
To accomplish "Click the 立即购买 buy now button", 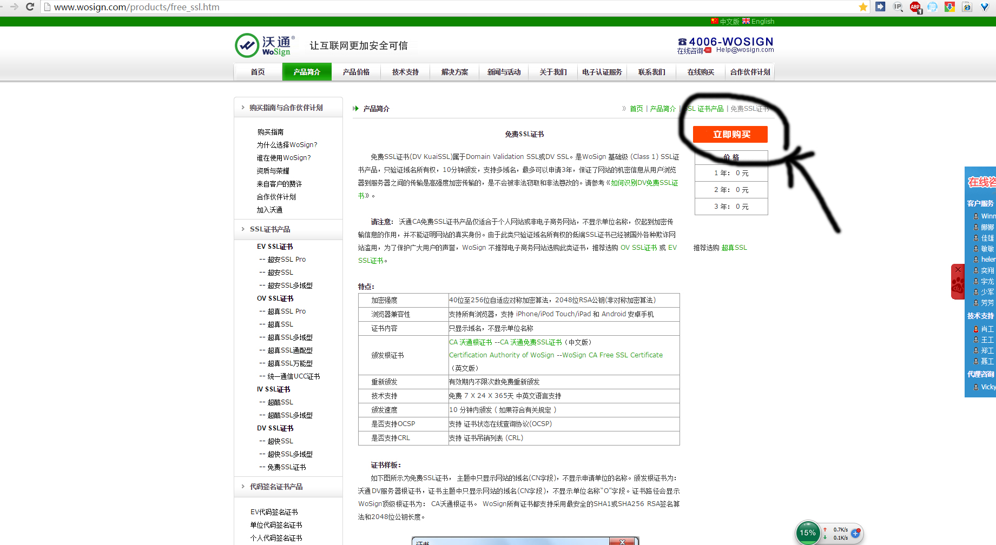I will [730, 134].
